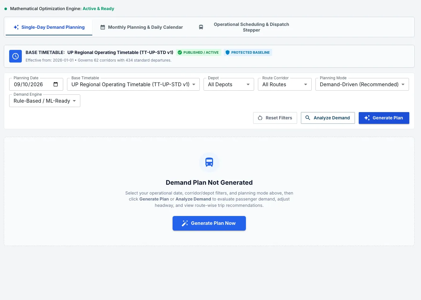The width and height of the screenshot is (421, 300).
Task: Click the bus icon above Demand Plan Not Generated
Action: (x=209, y=162)
